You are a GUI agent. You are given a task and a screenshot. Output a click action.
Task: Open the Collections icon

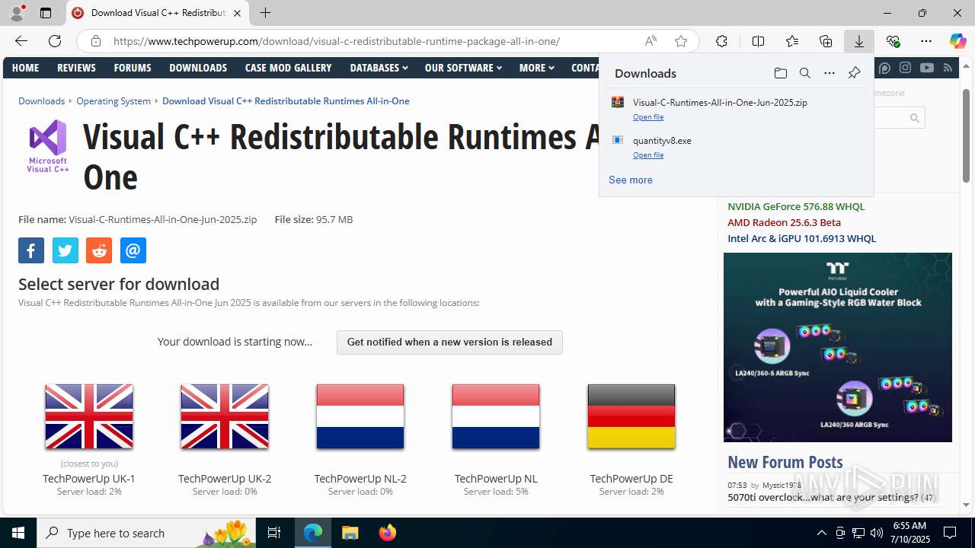click(826, 41)
